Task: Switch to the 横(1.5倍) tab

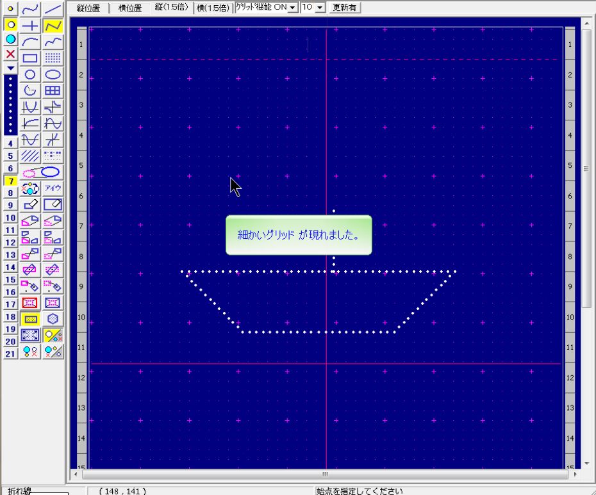Action: click(x=213, y=8)
